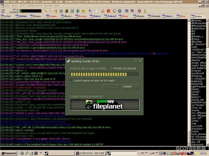Viewport: 209px width, 156px height.
Task: Switch to the #fallout channel tab
Action: coord(95,16)
